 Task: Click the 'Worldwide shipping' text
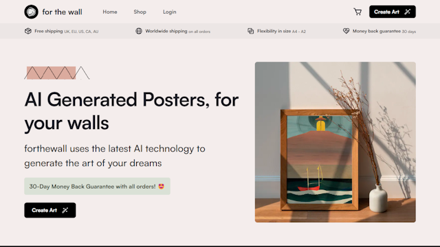166,31
